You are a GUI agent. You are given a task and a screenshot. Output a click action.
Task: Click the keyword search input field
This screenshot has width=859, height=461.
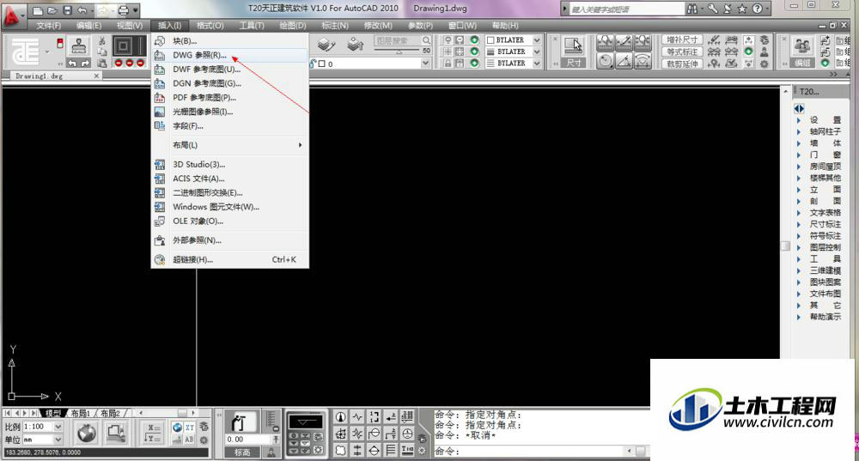point(625,9)
